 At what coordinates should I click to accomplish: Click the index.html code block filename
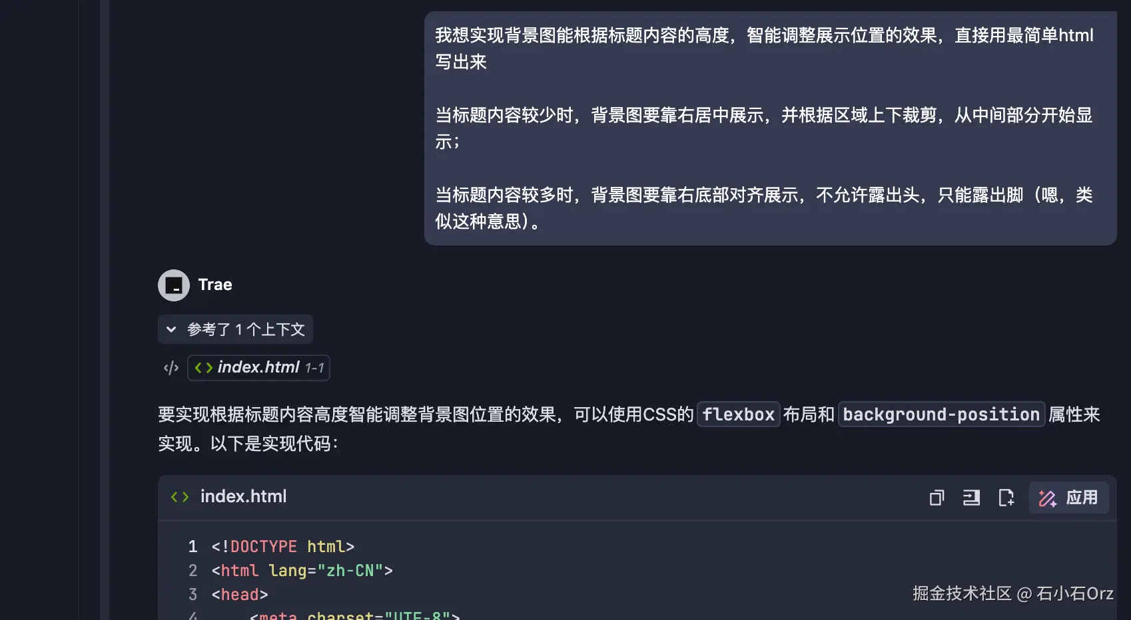[243, 496]
